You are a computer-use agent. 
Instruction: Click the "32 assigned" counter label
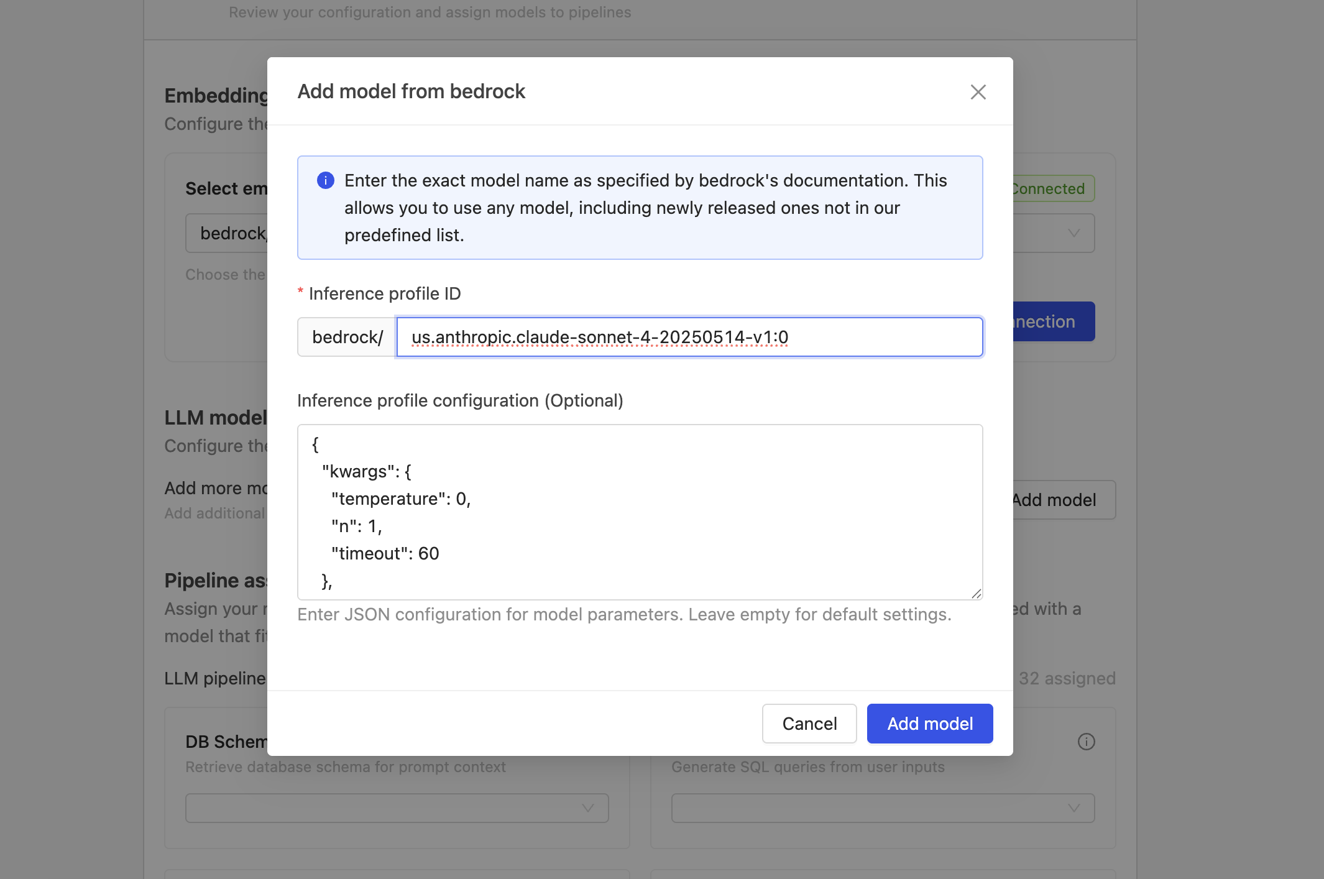pyautogui.click(x=1068, y=678)
